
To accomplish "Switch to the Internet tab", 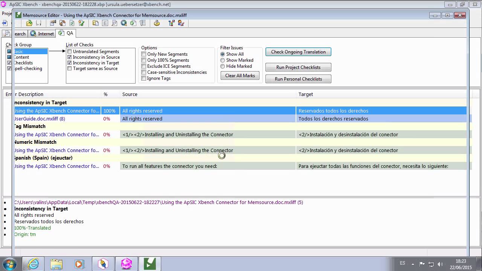I will click(42, 33).
